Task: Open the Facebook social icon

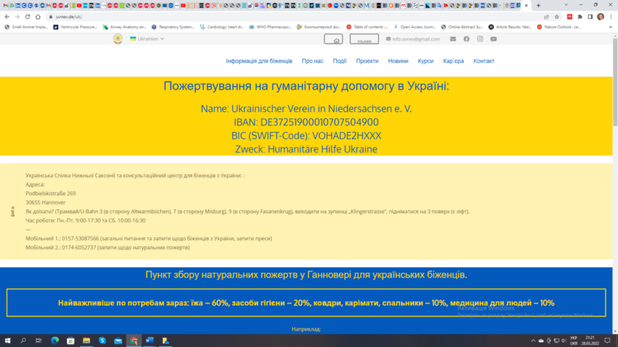Action: pos(467,39)
